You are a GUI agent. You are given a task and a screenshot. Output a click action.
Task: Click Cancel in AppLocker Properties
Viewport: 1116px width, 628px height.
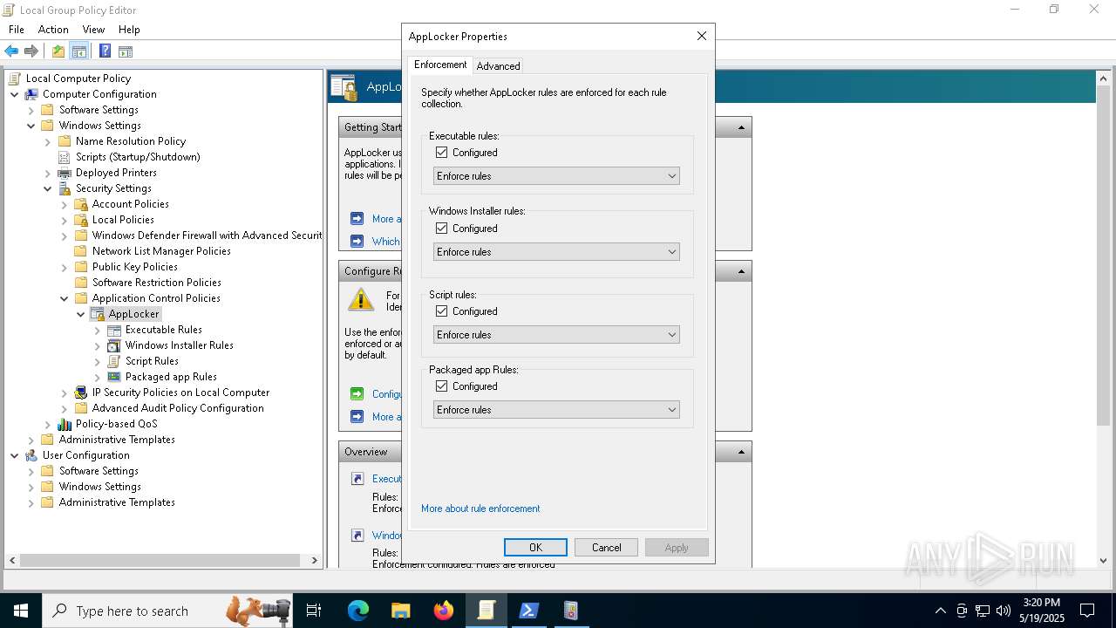click(607, 548)
